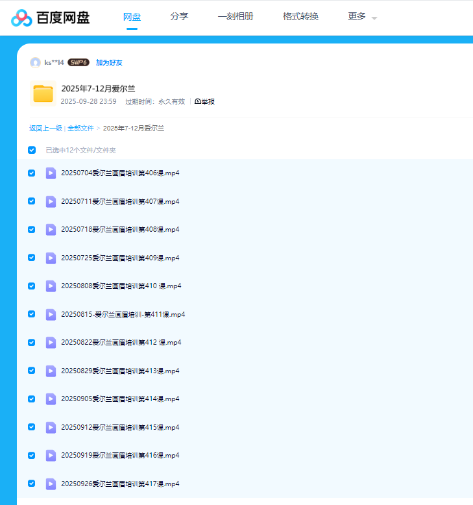This screenshot has height=505, width=473.
Task: Click the user avatar icon next to ks**l4
Action: (x=35, y=62)
